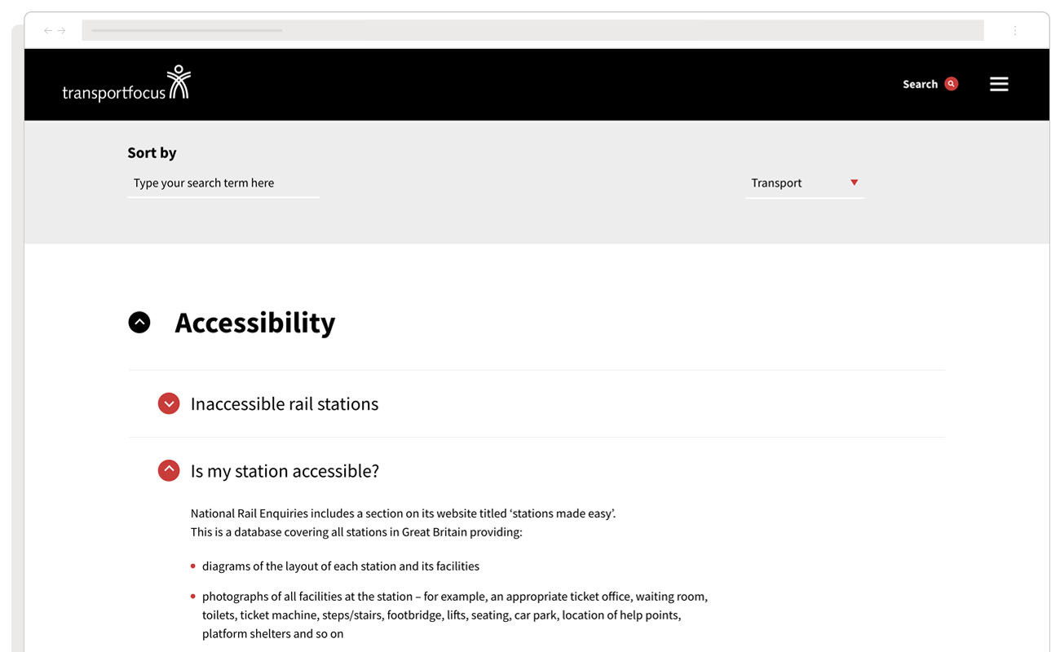
Task: Click the Is my station accessible title
Action: [x=285, y=471]
